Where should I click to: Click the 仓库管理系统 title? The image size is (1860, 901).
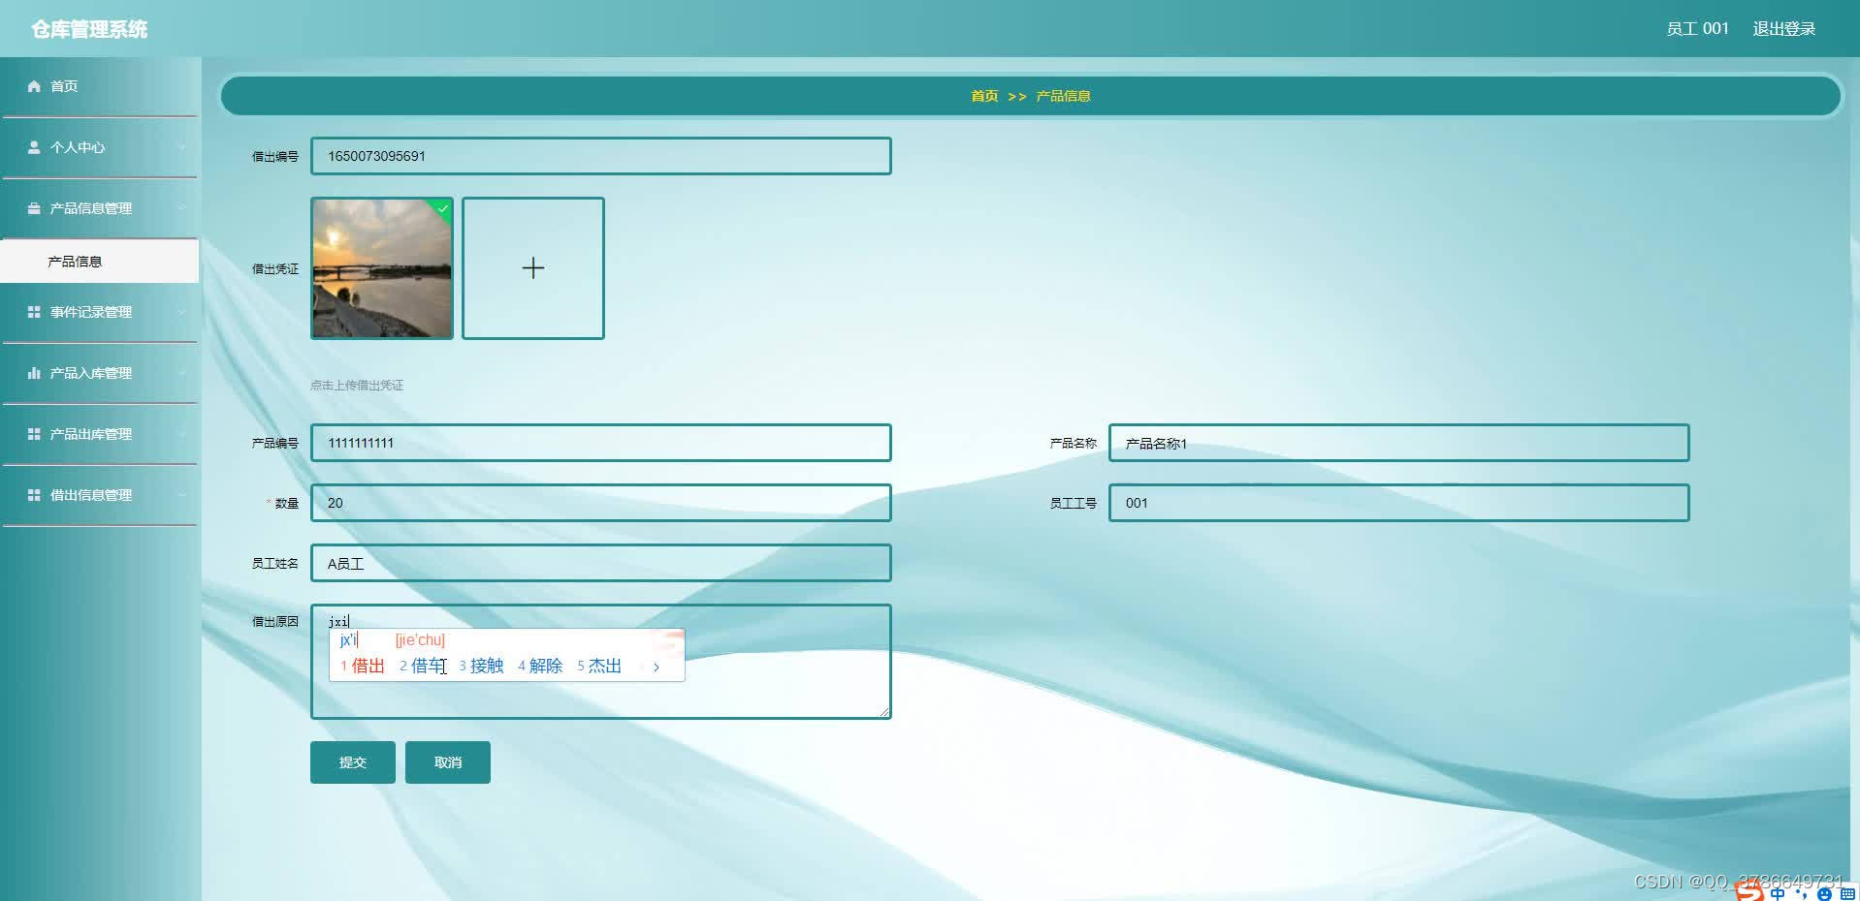89,29
